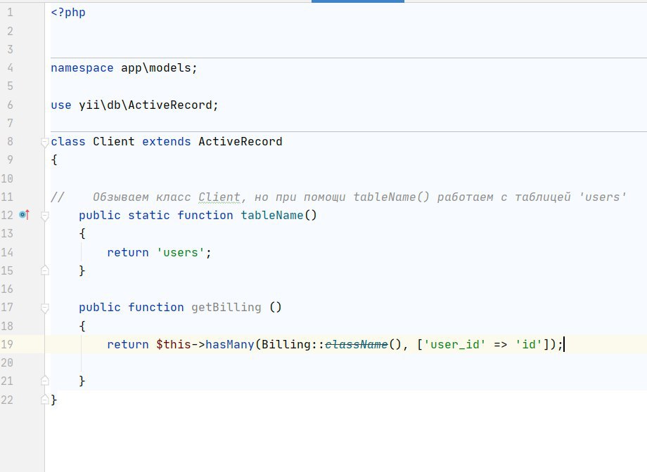Image resolution: width=647 pixels, height=472 pixels.
Task: Click the deprecated className method call
Action: coord(357,344)
